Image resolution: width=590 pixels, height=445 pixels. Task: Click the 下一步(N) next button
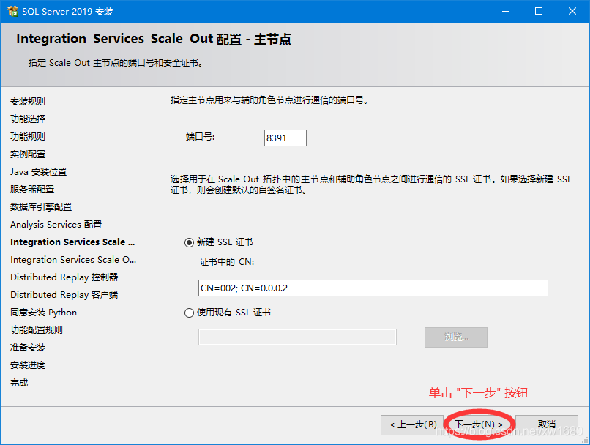point(479,425)
